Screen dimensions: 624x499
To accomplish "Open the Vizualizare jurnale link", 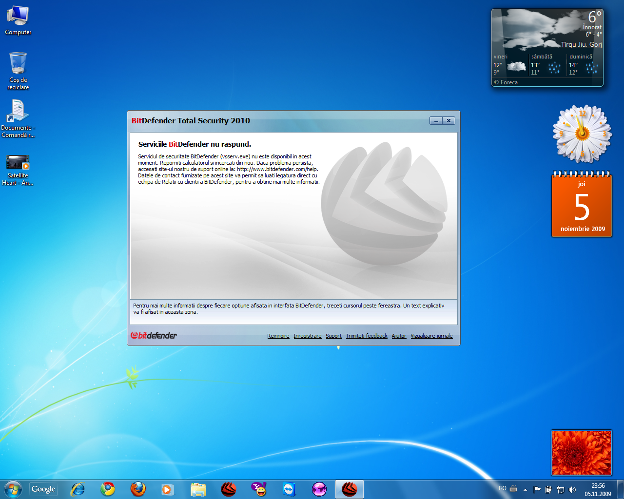I will [431, 336].
